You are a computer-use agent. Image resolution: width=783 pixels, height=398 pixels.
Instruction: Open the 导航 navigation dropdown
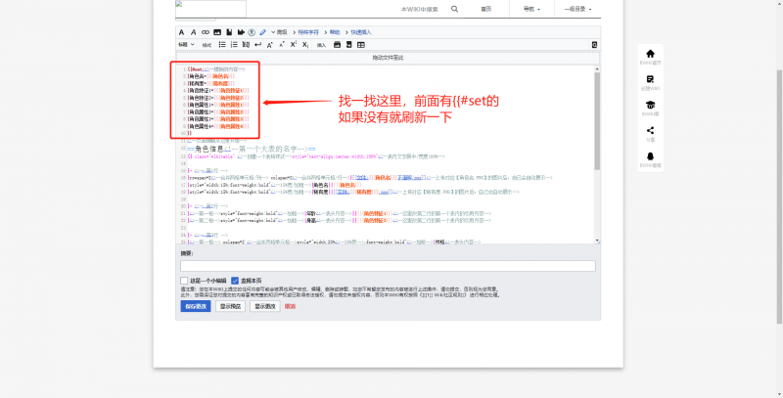(531, 9)
